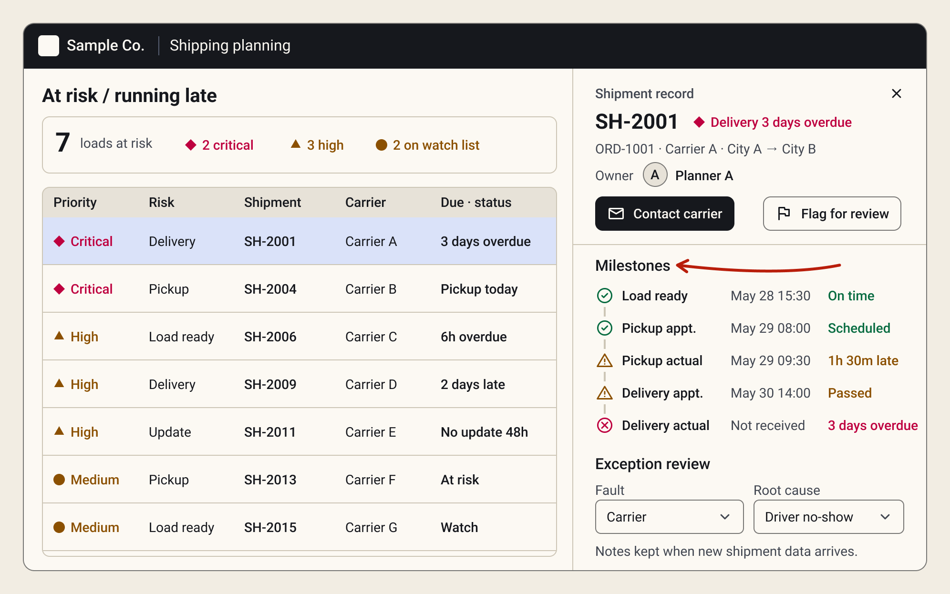The height and width of the screenshot is (594, 950).
Task: Click the circle priority icon in SH-2015 row
Action: (59, 527)
